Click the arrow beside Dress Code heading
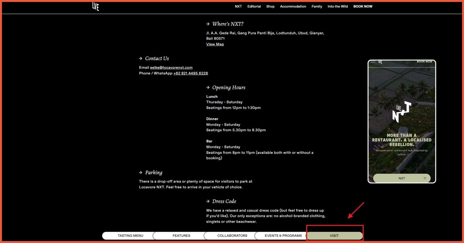 pos(208,201)
